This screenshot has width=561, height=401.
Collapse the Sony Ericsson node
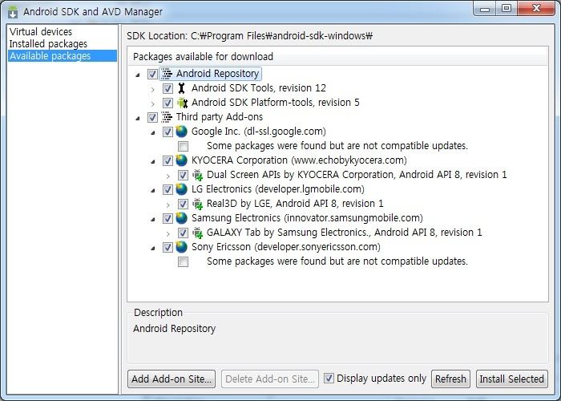153,248
